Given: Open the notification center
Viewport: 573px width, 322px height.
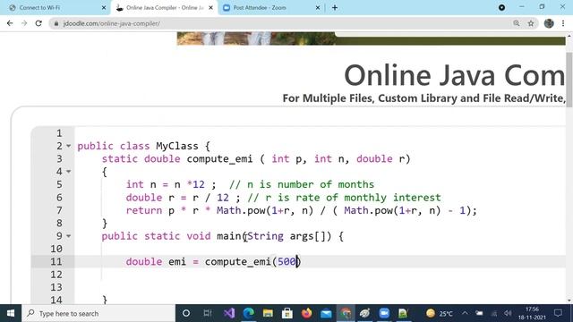Looking at the screenshot, I should [x=558, y=313].
